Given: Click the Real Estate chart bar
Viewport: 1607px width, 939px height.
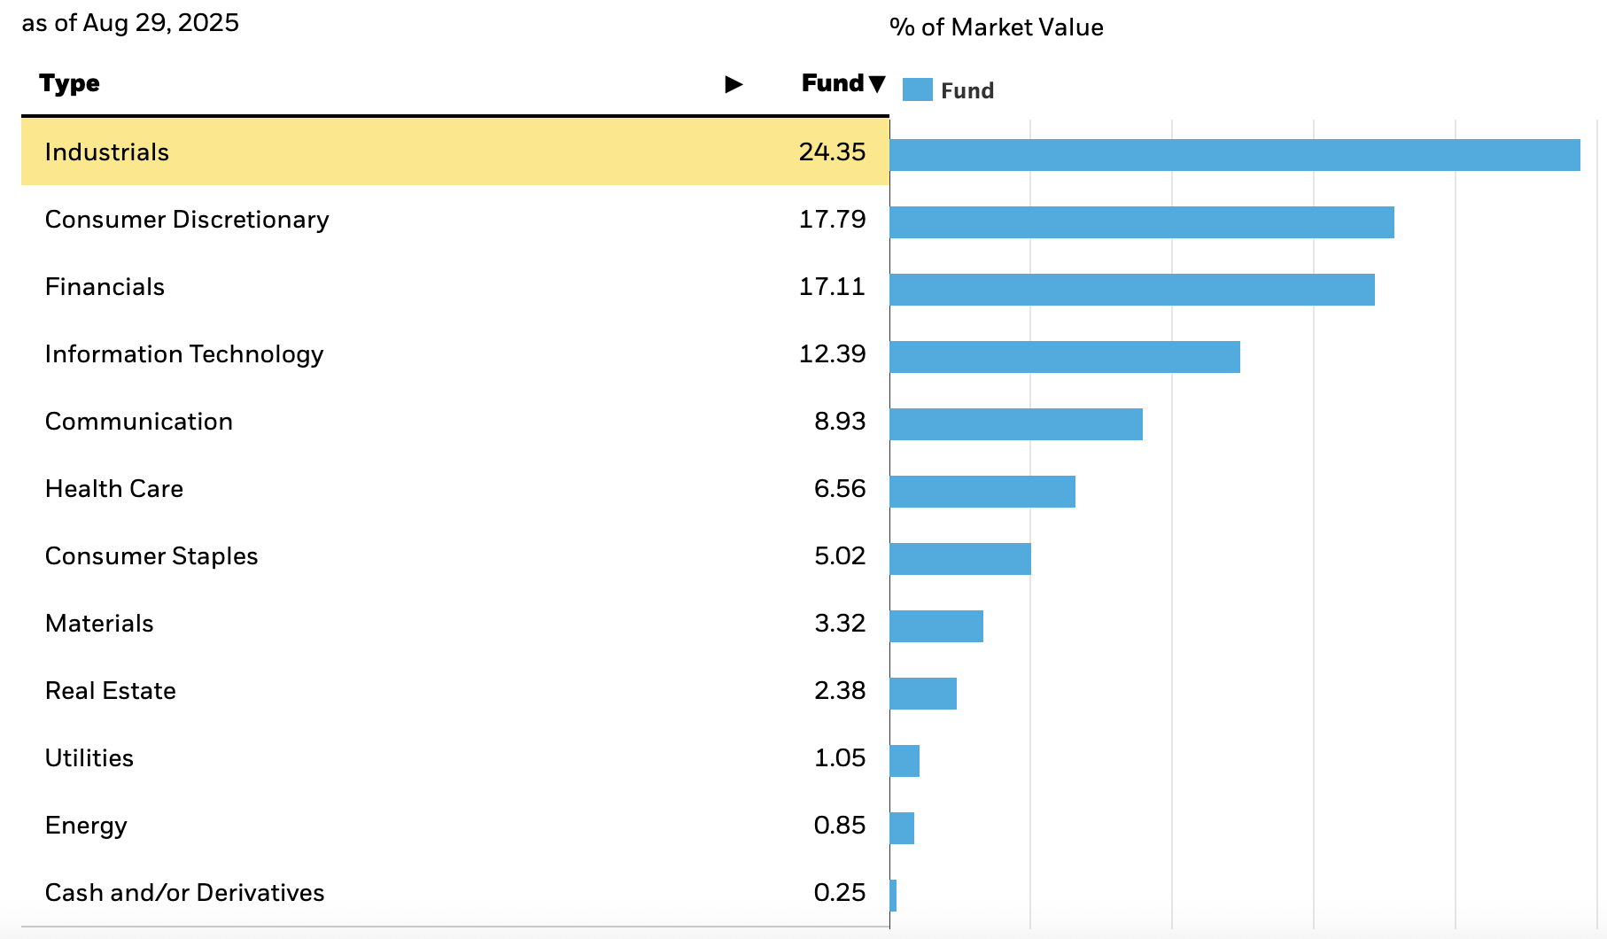Looking at the screenshot, I should (x=922, y=694).
